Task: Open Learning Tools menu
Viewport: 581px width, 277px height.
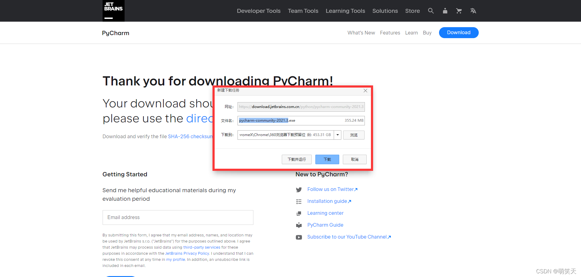Action: [x=345, y=11]
